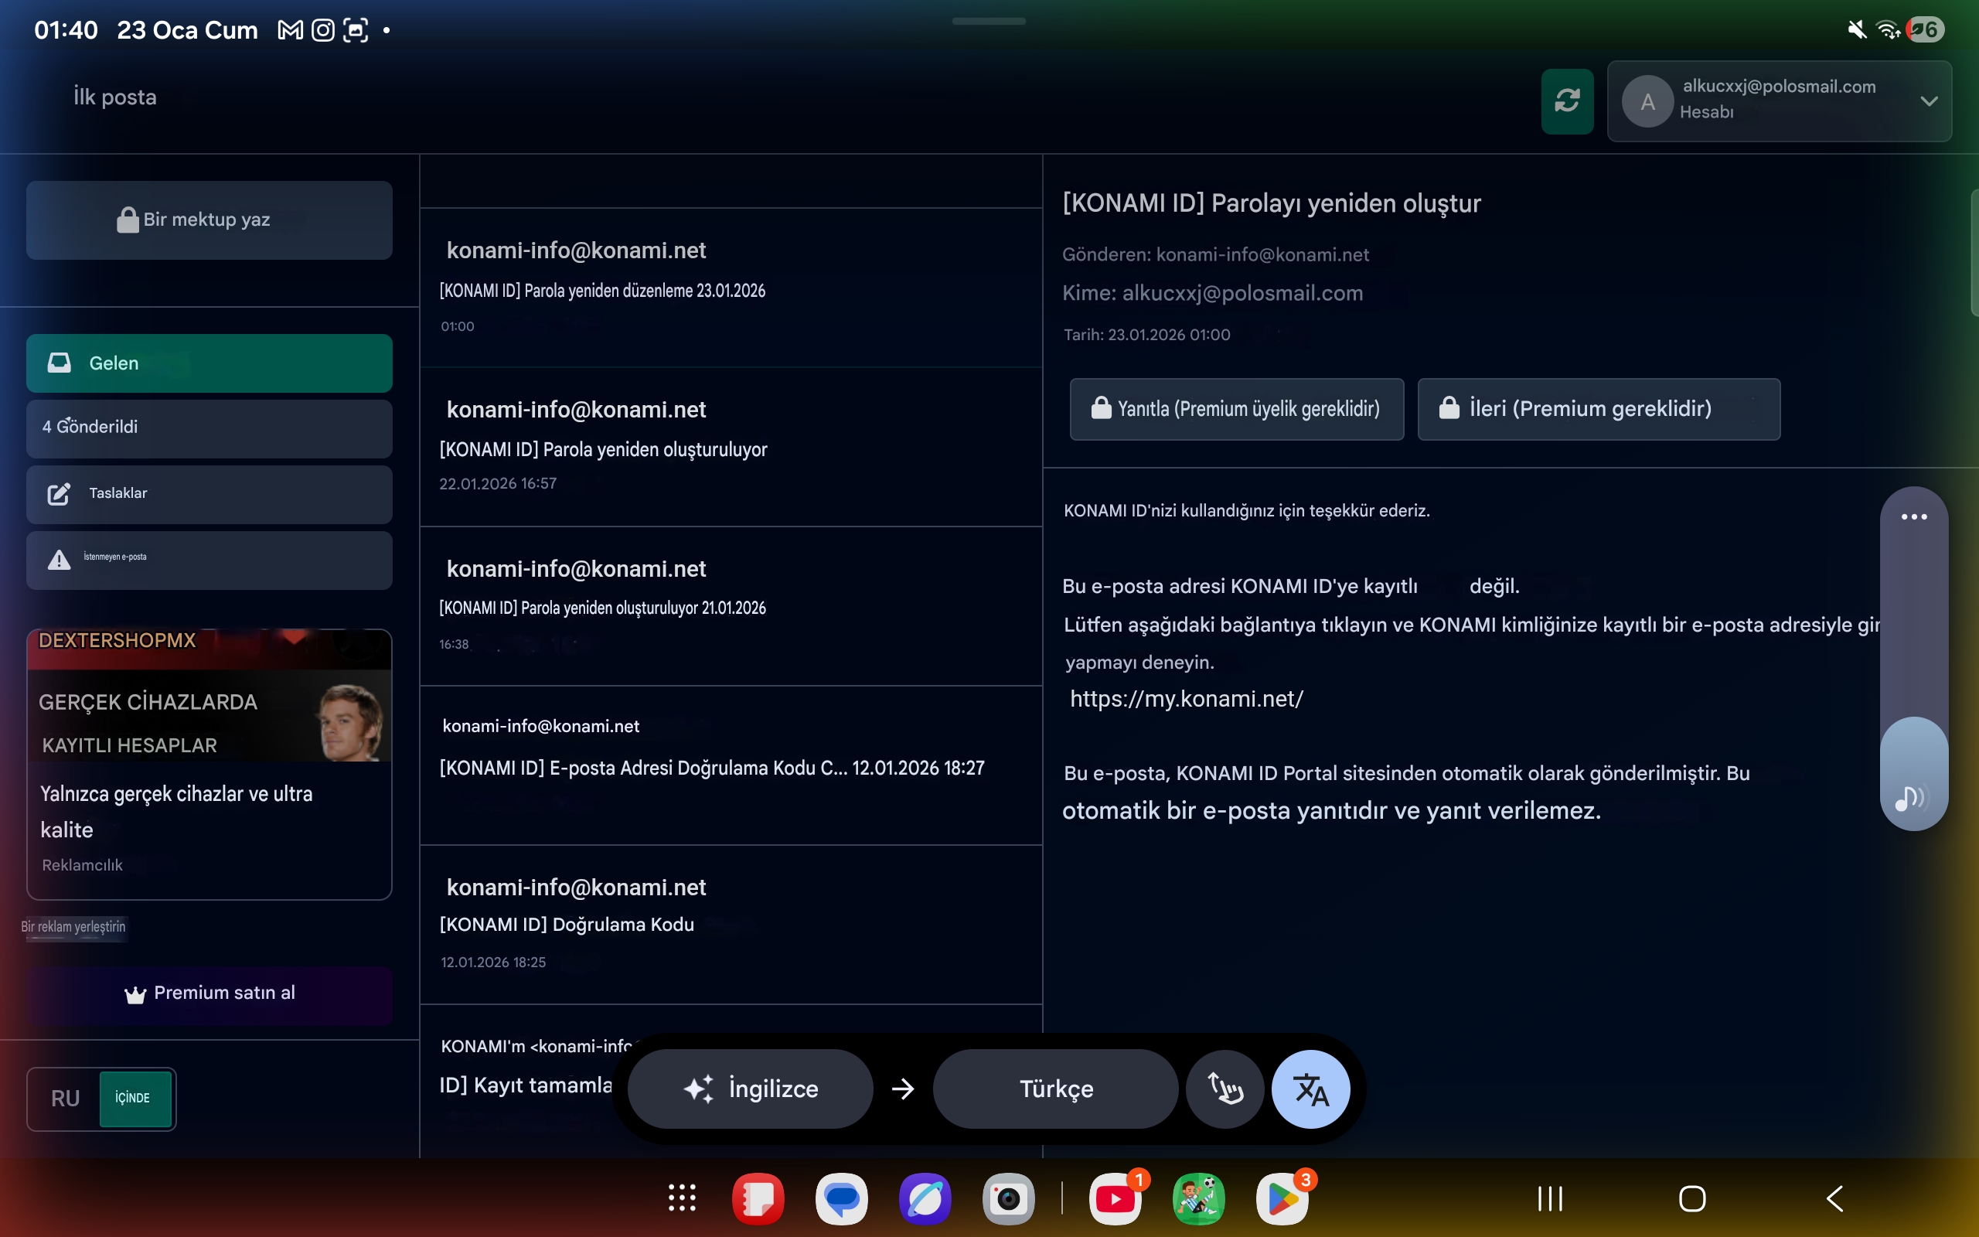The image size is (1979, 1237).
Task: Click the recipient 'Kime: alkucxxj@polosmail.com' line
Action: tap(1212, 293)
